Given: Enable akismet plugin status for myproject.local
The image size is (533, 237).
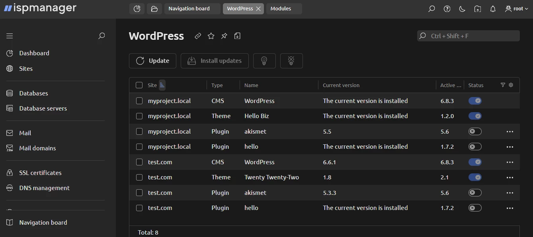Looking at the screenshot, I should 475,131.
